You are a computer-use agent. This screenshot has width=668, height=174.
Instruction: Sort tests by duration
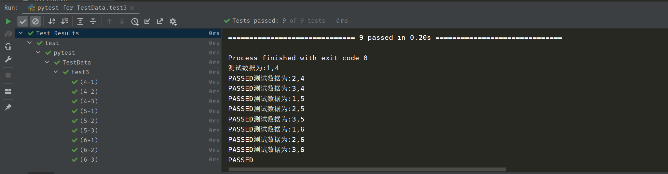pos(65,21)
